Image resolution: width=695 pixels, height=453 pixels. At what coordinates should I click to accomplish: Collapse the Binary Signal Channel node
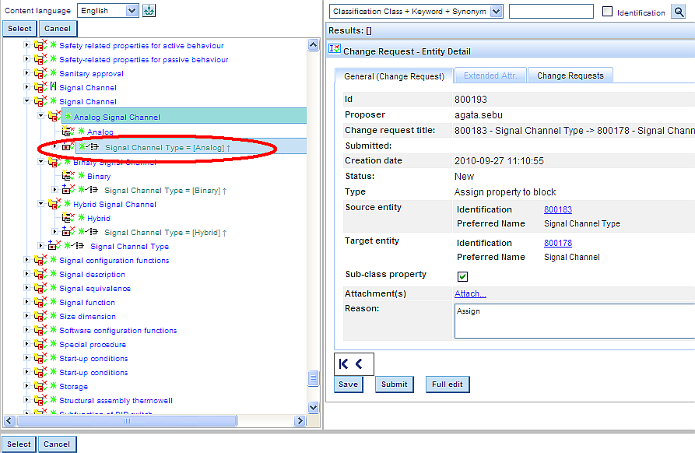[x=40, y=162]
